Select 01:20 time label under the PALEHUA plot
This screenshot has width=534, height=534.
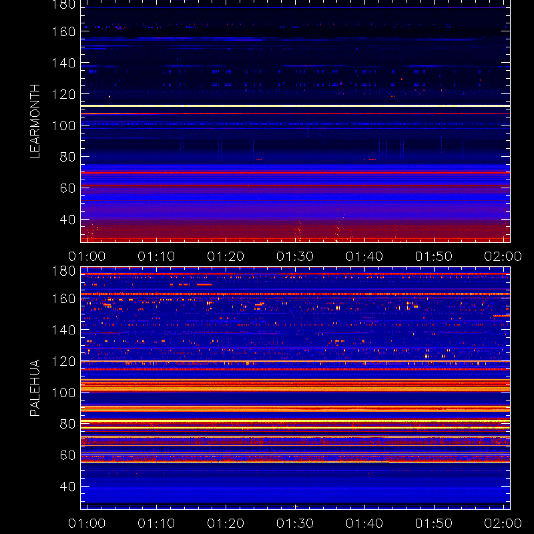tap(226, 523)
